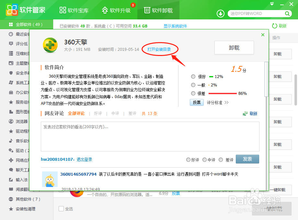298x220 pixels.
Task: Click the 主题壁纸 picture icon
Action: [11, 63]
